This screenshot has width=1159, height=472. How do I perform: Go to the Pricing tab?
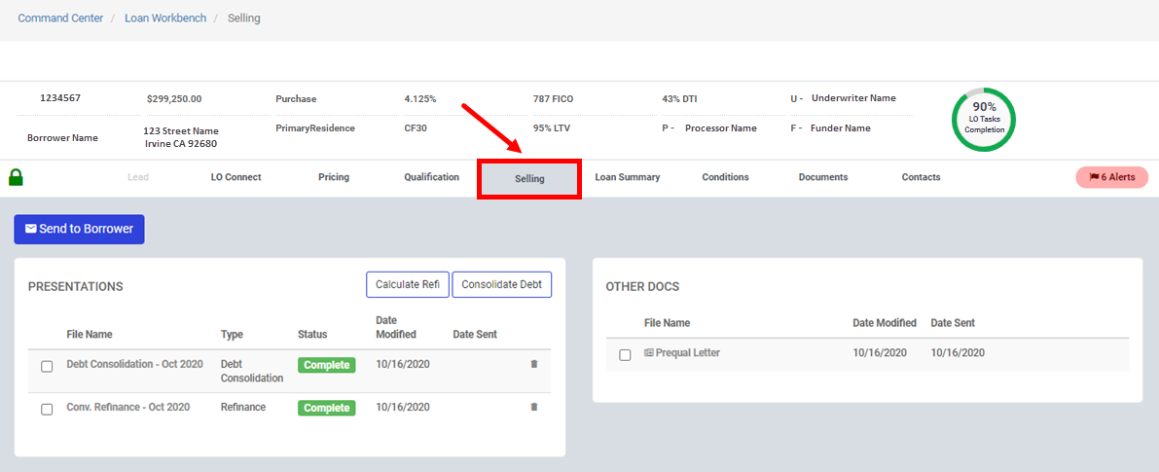pos(334,177)
